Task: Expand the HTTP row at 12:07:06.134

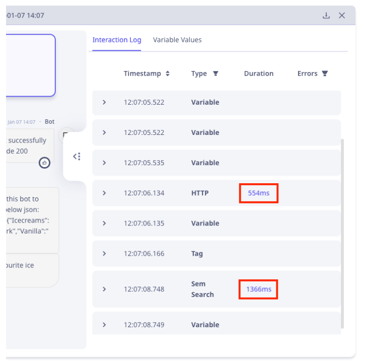Action: [104, 193]
